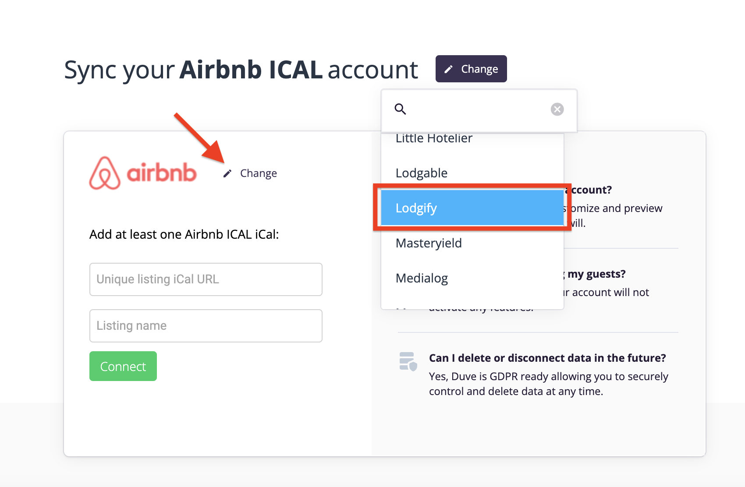The image size is (745, 487).
Task: Focus the Listing name field
Action: [x=206, y=326]
